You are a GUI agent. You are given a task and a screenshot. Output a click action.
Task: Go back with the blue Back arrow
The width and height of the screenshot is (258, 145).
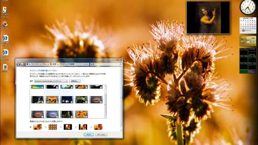18,64
